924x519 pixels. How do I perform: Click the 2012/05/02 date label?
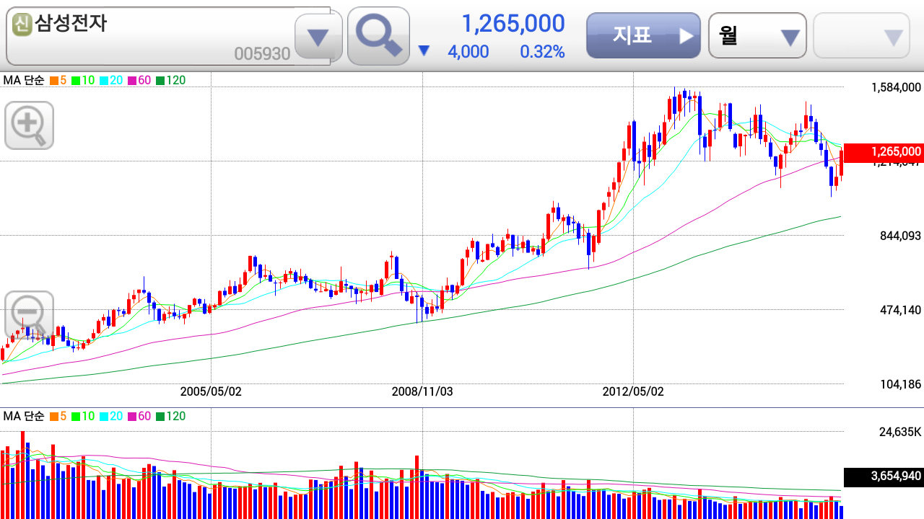(633, 391)
